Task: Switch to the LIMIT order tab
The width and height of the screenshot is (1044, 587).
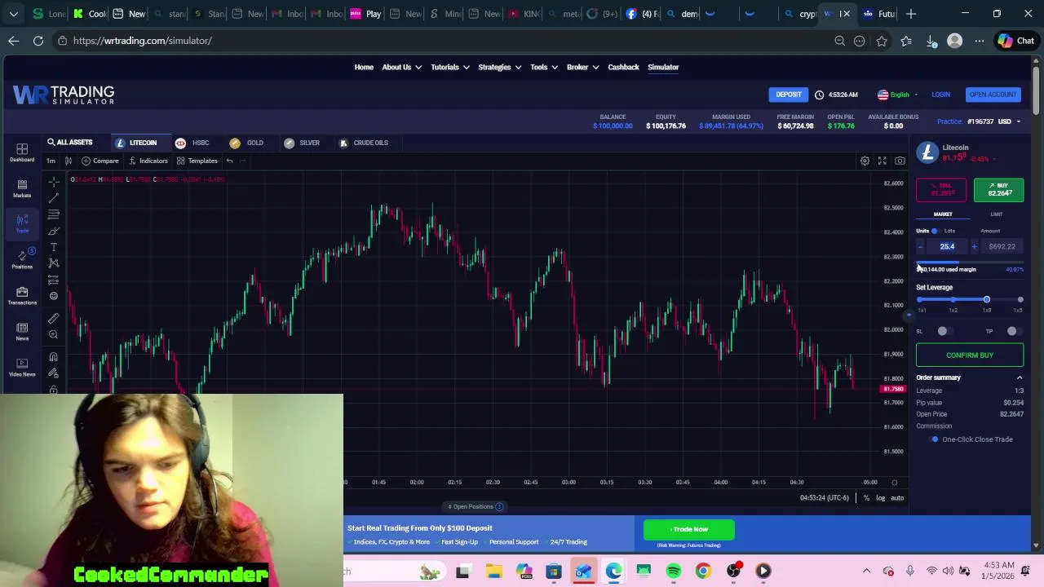Action: click(x=997, y=214)
